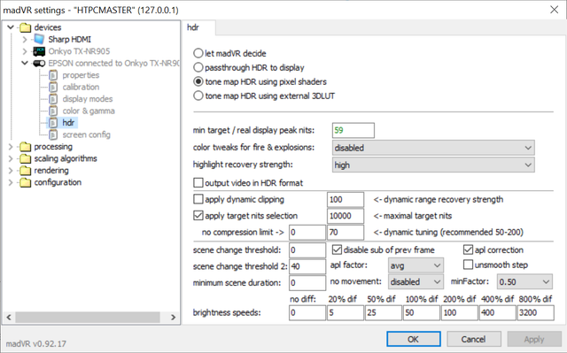Click the calibration page icon
Screen dimensions: 567x353
tap(53, 87)
